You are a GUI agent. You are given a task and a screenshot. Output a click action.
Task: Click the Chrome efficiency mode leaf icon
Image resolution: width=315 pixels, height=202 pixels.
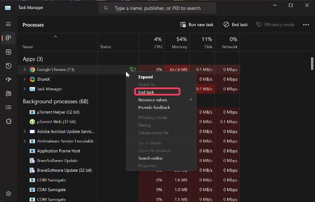(x=132, y=69)
